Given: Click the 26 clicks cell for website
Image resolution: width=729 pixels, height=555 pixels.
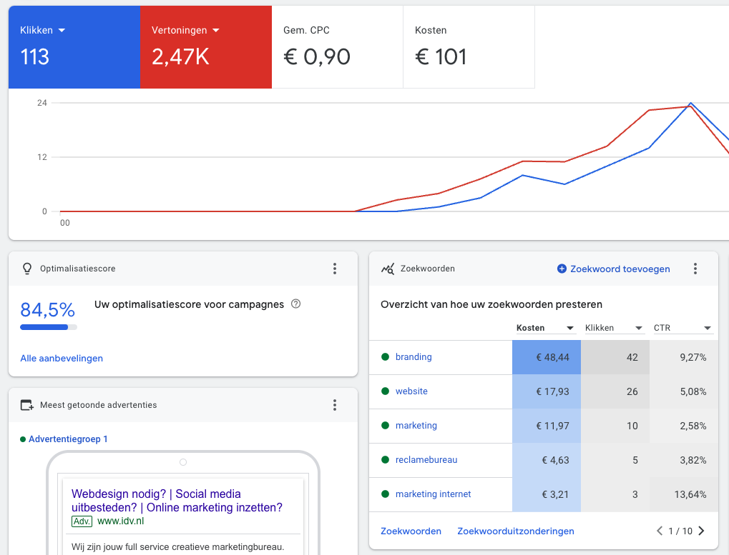Looking at the screenshot, I should point(615,391).
